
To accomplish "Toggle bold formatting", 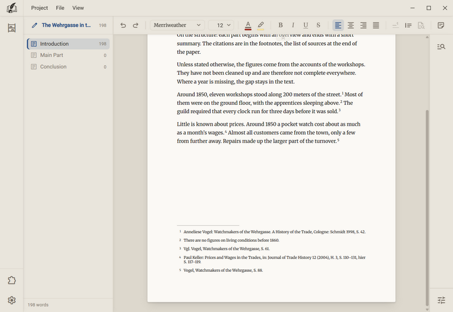I will click(280, 25).
